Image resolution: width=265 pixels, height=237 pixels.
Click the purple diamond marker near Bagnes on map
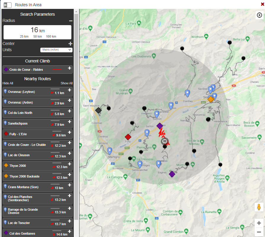(172, 174)
